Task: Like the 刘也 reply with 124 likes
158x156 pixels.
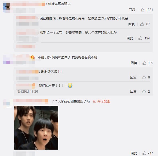Action: (x=140, y=38)
